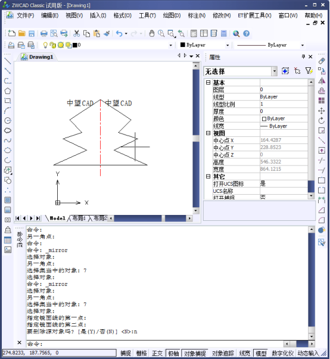
Task: Open the Undo history dropdown arrow
Action: click(126, 34)
